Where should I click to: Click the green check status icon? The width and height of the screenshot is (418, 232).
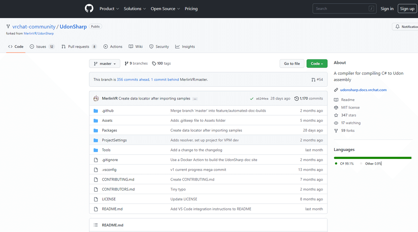(x=251, y=98)
